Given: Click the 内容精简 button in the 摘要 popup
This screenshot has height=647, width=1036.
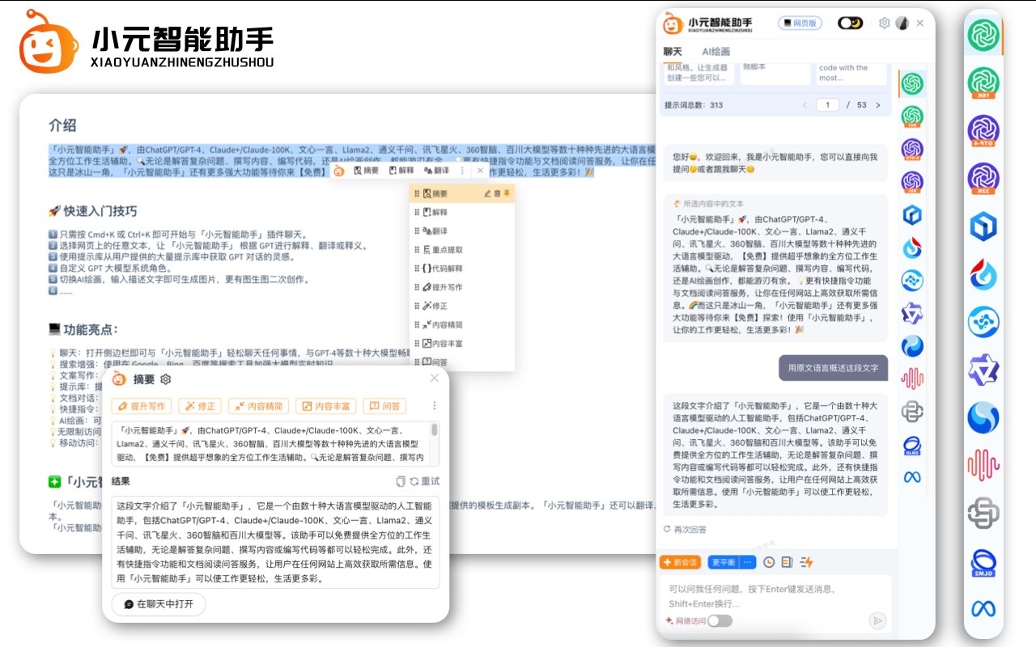Looking at the screenshot, I should pos(258,406).
